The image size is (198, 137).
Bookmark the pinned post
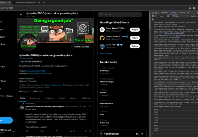[x=86, y=131]
